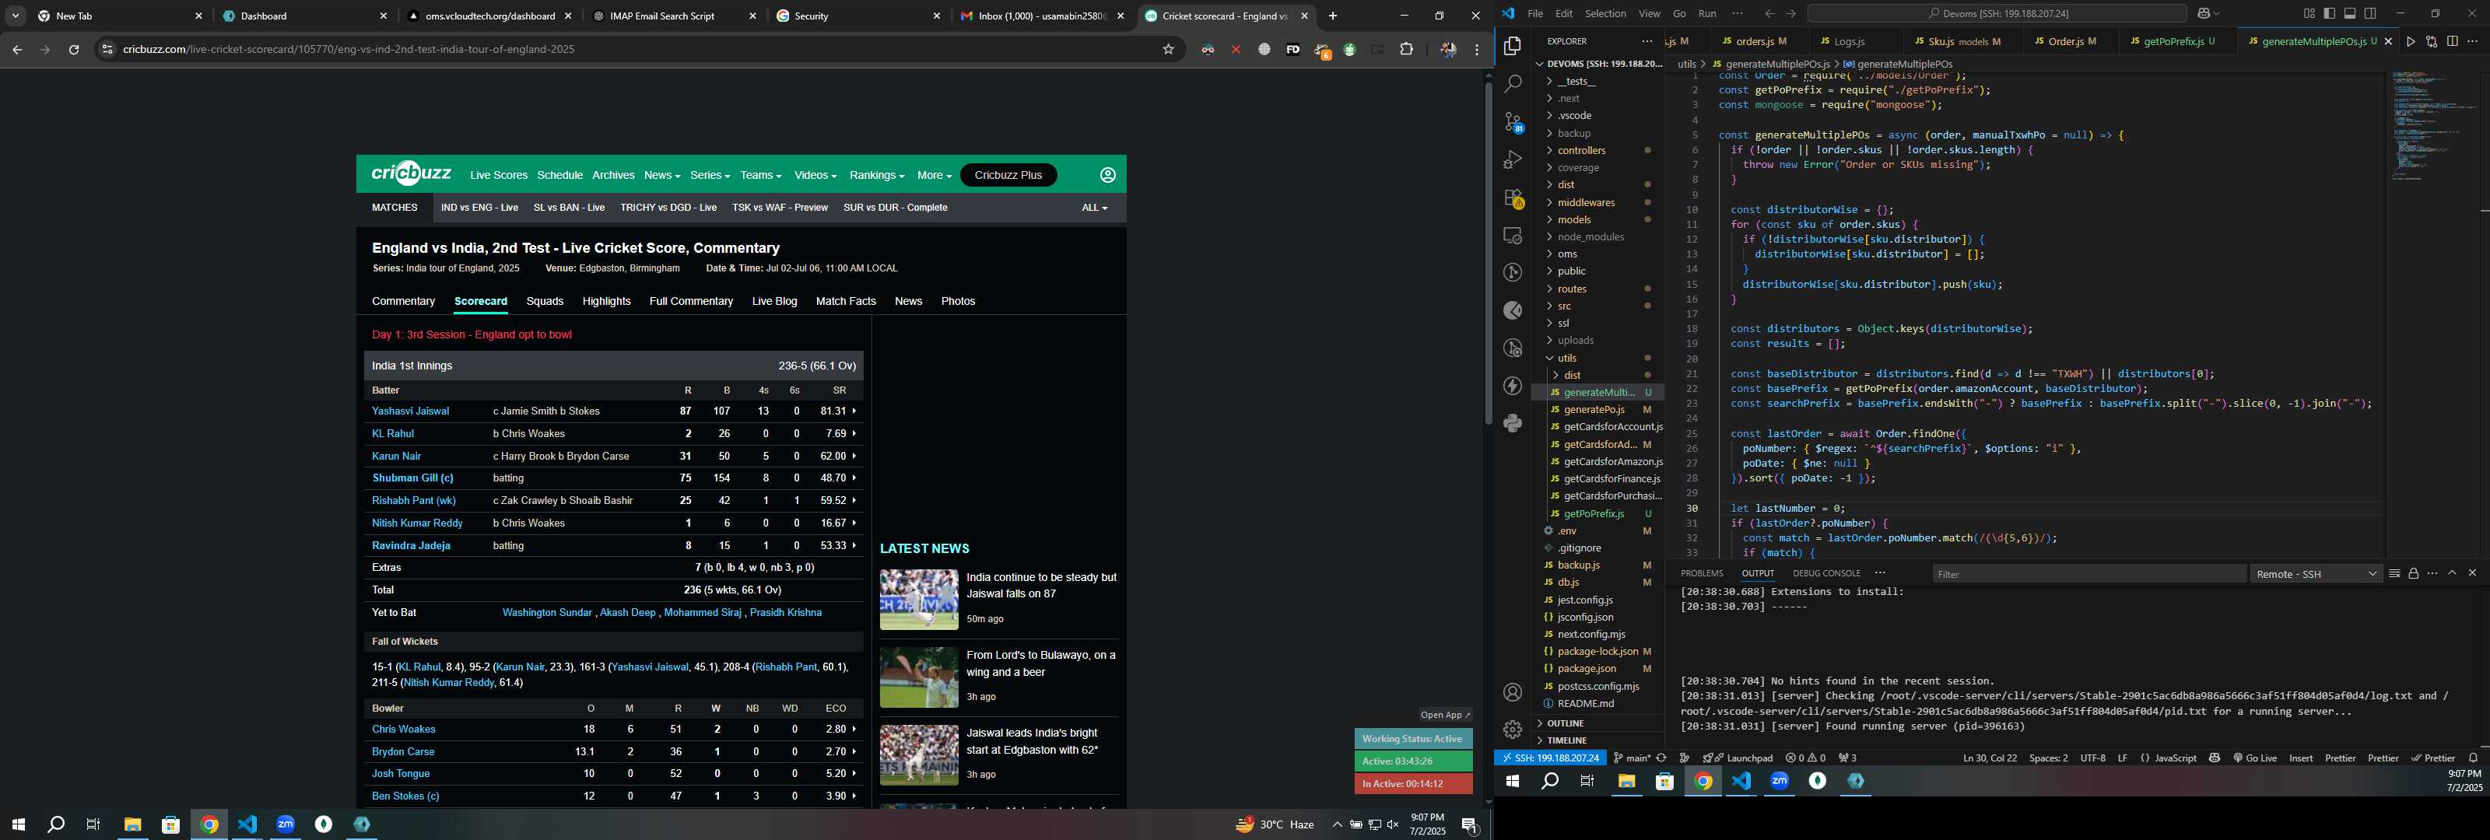Image resolution: width=2490 pixels, height=840 pixels.
Task: Click the Copilot status icon in VS Code status bar
Action: 2215,758
